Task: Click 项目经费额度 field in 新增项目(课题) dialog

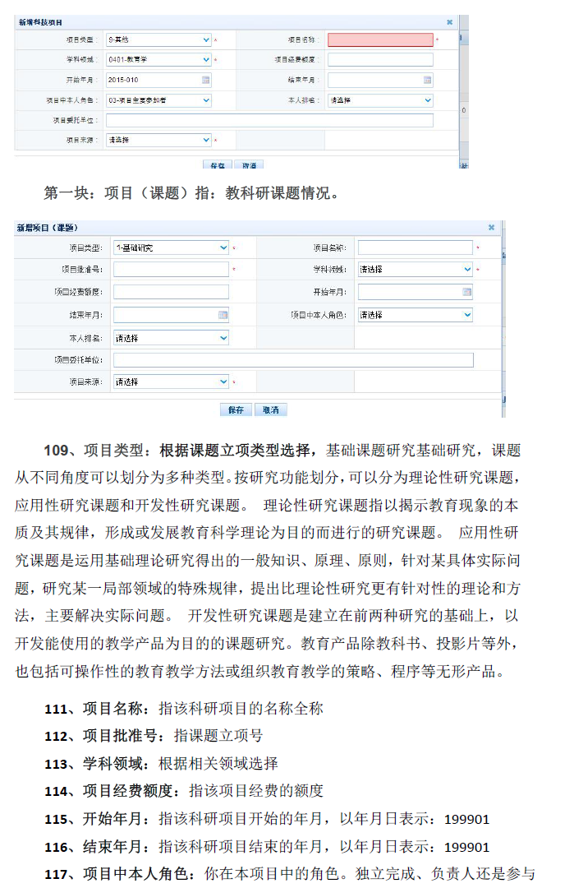Action: coord(172,292)
